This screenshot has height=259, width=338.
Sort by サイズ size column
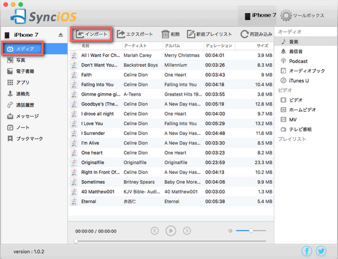263,46
